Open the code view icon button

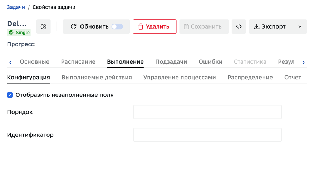[x=239, y=26]
